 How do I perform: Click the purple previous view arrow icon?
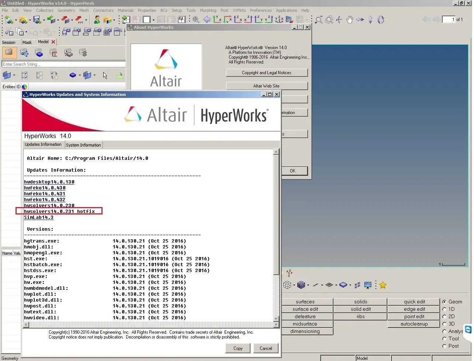point(207,19)
